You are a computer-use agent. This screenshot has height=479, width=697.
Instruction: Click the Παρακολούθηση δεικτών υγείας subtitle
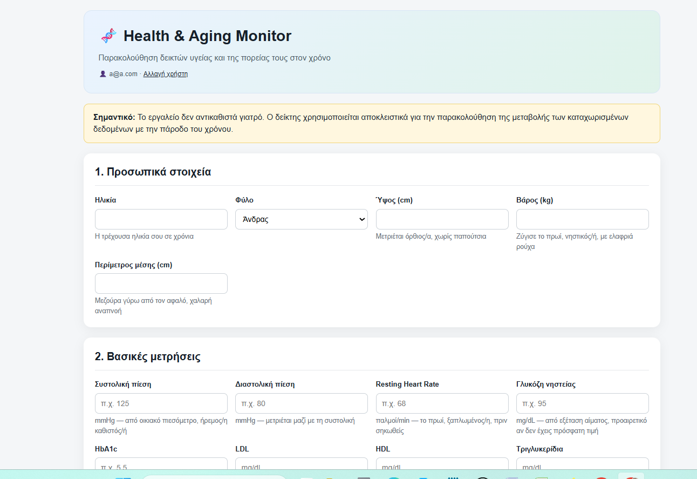tap(214, 58)
